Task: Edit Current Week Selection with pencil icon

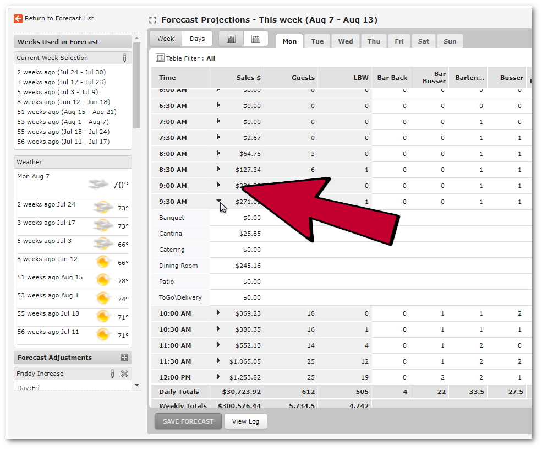Action: point(124,58)
